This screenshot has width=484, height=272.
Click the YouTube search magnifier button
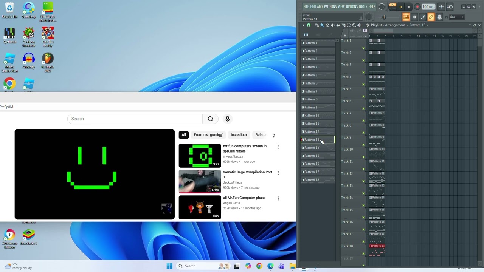point(210,119)
